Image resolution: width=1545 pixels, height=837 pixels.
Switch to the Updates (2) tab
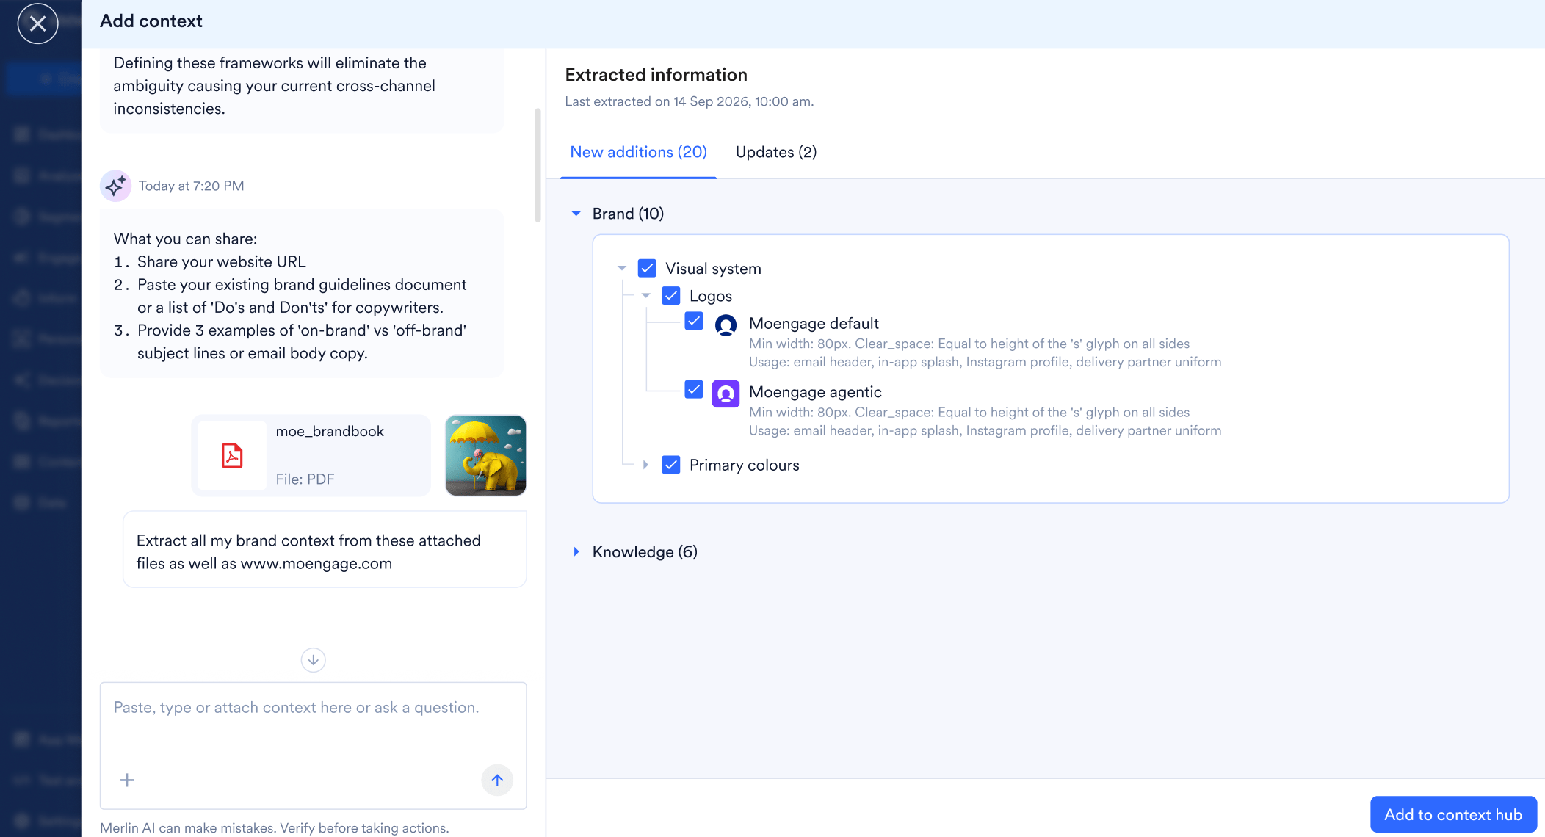coord(776,152)
